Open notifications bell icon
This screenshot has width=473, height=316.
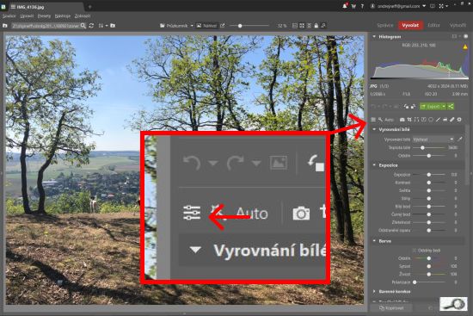click(x=345, y=6)
